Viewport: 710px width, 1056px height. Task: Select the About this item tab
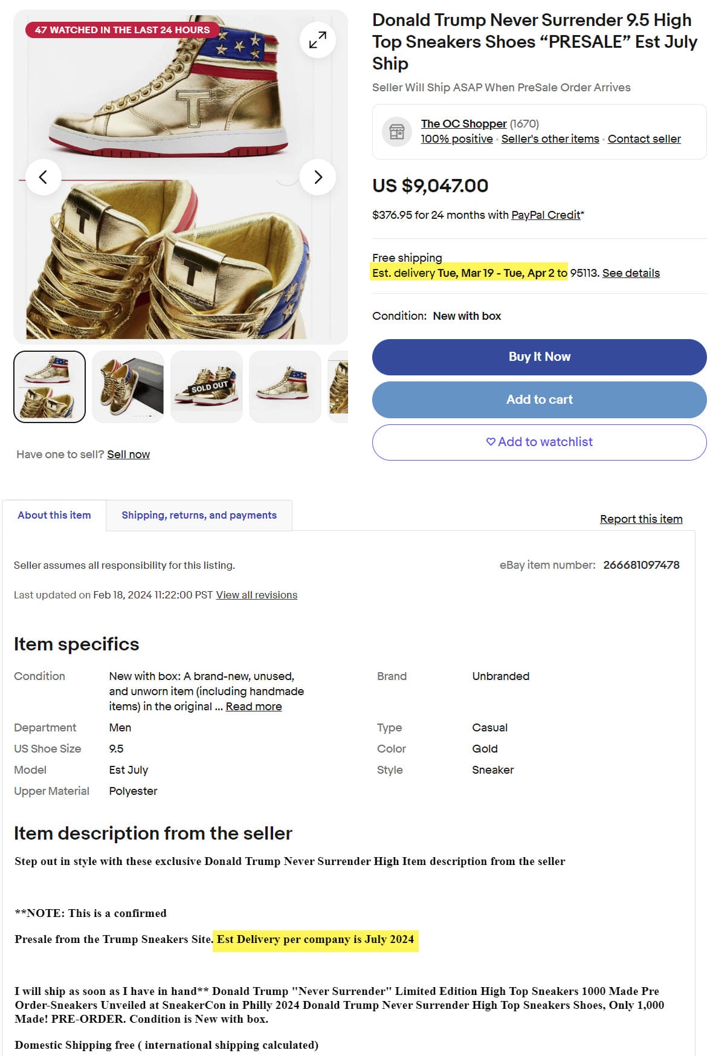[x=54, y=515]
